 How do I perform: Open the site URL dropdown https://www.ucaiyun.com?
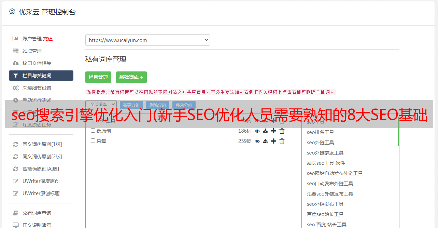click(147, 40)
